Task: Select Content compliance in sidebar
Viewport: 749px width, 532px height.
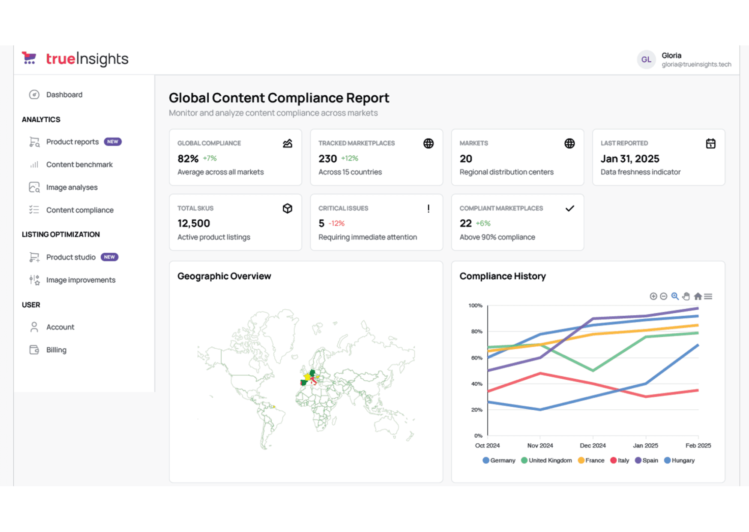Action: click(x=80, y=210)
